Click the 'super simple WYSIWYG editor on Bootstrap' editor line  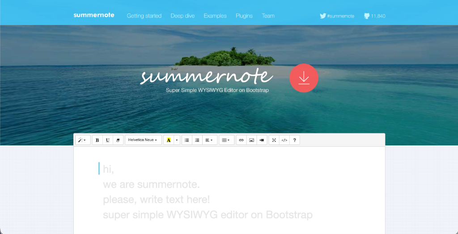pos(208,215)
